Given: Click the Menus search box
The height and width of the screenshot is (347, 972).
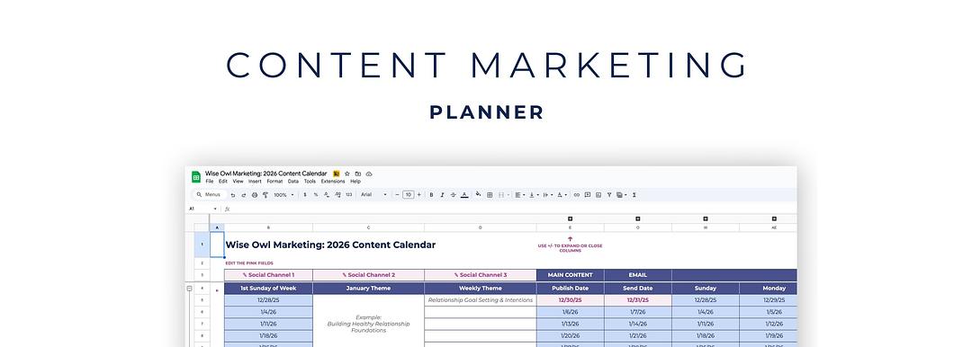Looking at the screenshot, I should point(209,194).
